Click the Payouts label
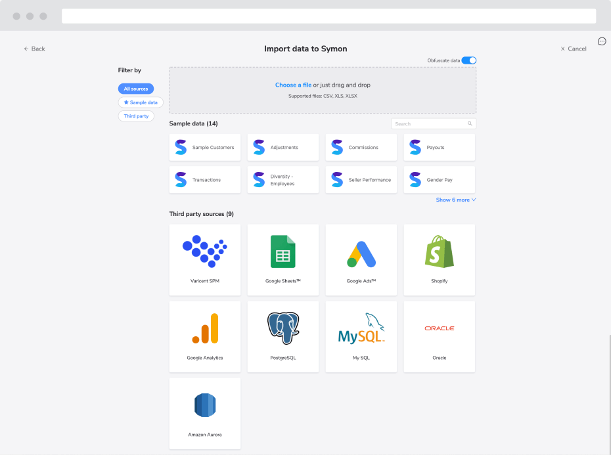 [x=436, y=147]
